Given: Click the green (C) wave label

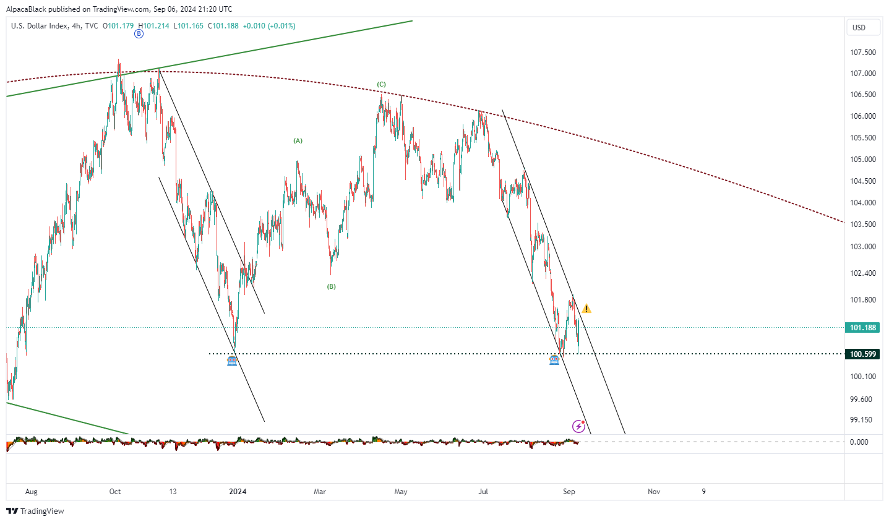Looking at the screenshot, I should pyautogui.click(x=382, y=84).
